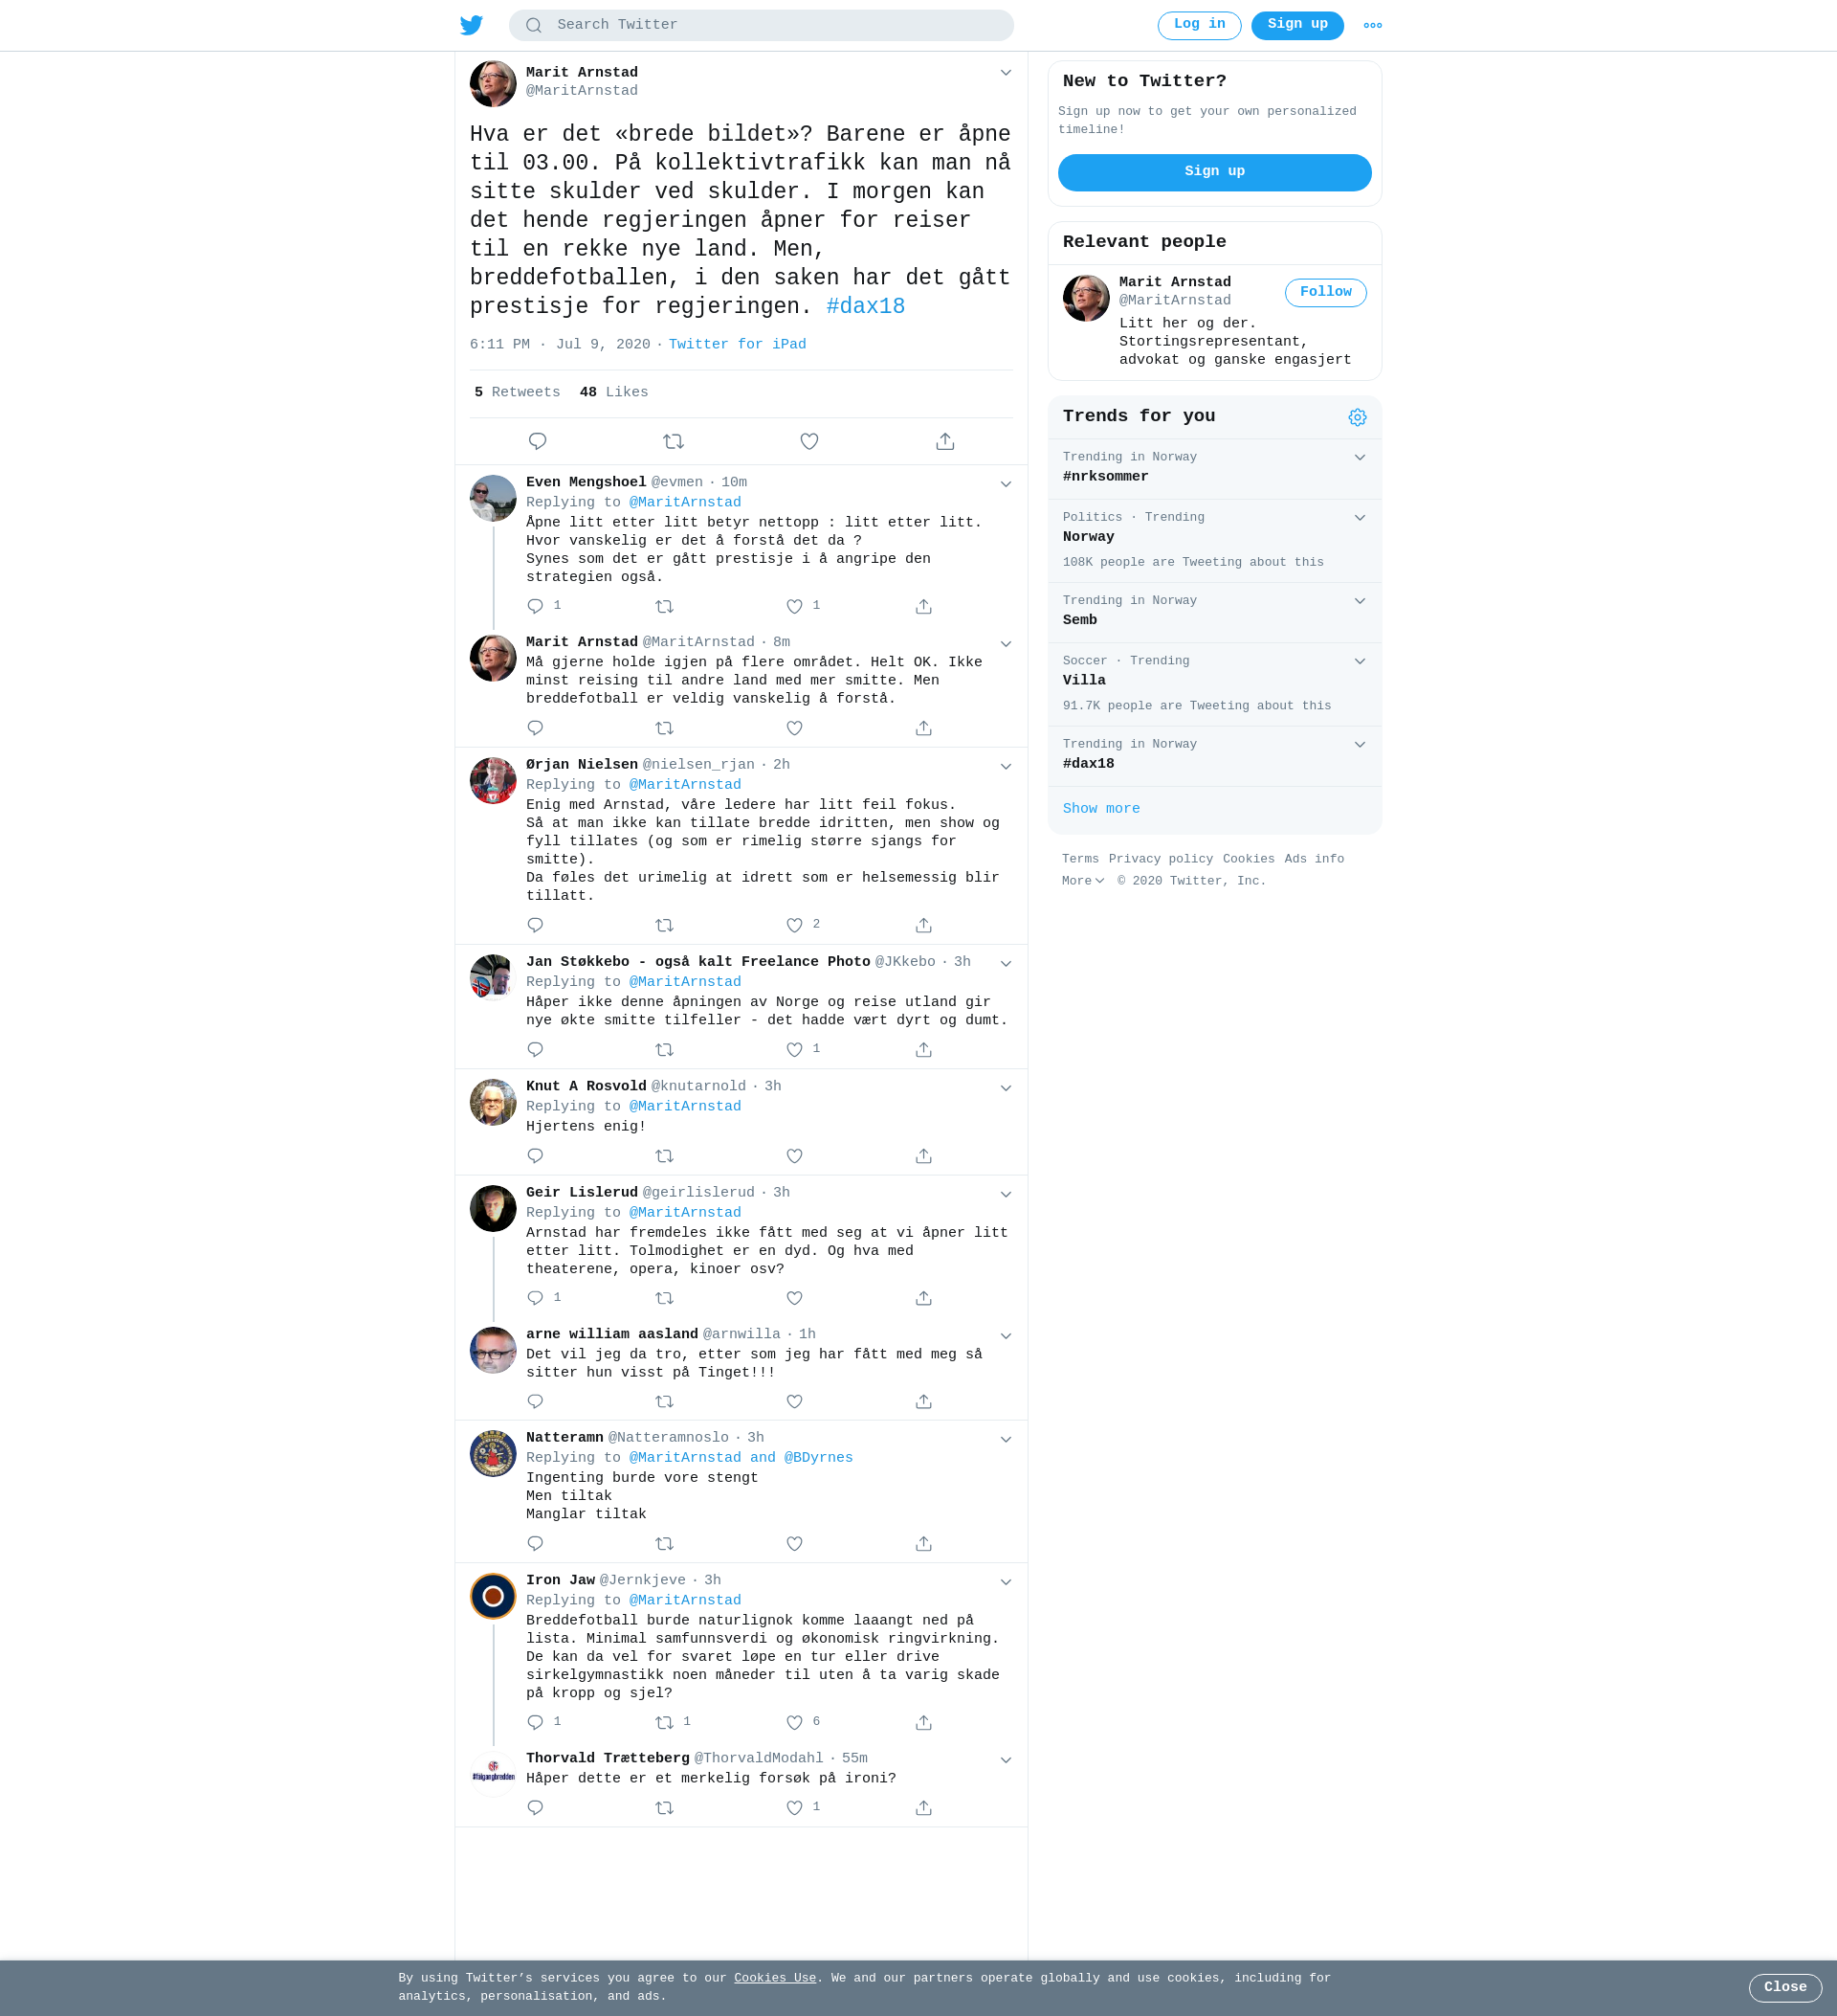The width and height of the screenshot is (1837, 2016).
Task: Expand options chevron on main tweet
Action: point(1006,73)
